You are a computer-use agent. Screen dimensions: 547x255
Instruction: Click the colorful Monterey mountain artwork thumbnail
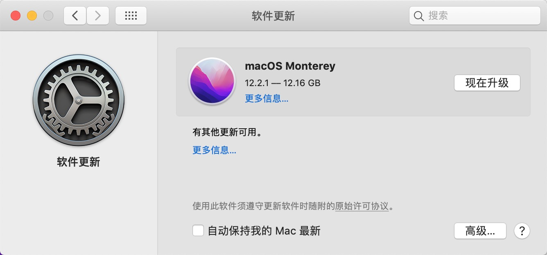pyautogui.click(x=212, y=81)
